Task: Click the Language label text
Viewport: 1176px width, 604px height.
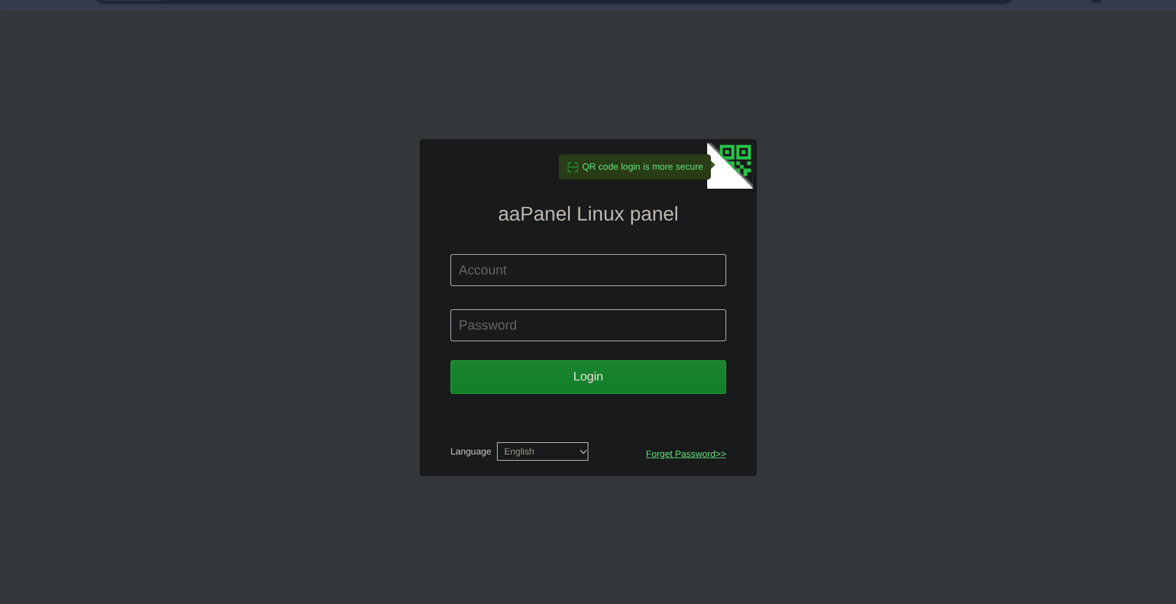Action: pyautogui.click(x=471, y=451)
